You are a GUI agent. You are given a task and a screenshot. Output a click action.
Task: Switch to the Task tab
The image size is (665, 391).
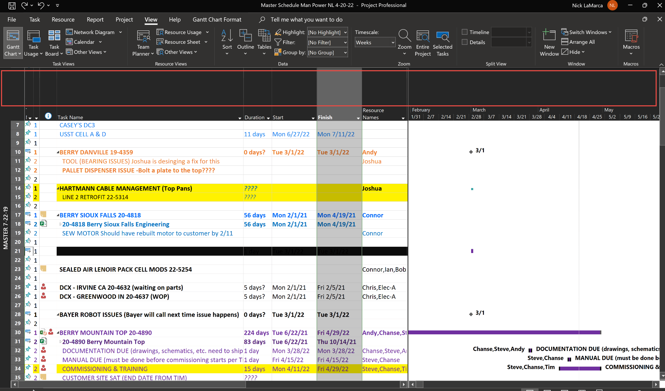click(34, 19)
